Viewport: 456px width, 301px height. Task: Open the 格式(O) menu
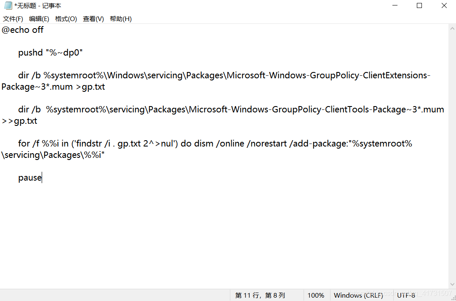[x=66, y=19]
